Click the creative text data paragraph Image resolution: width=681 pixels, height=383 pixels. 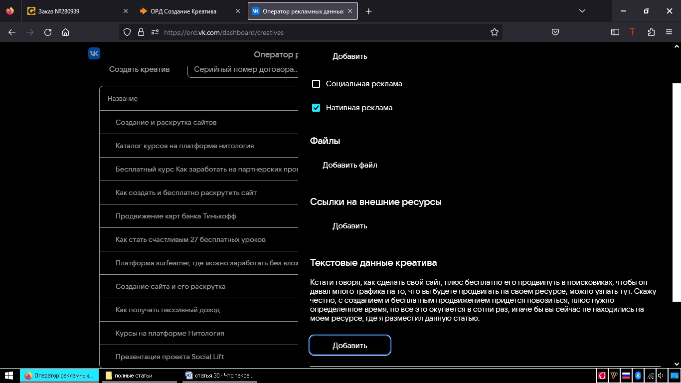coord(484,300)
